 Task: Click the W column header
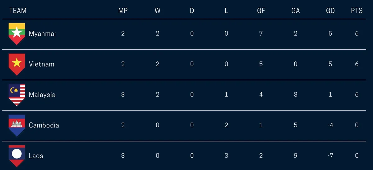click(158, 11)
